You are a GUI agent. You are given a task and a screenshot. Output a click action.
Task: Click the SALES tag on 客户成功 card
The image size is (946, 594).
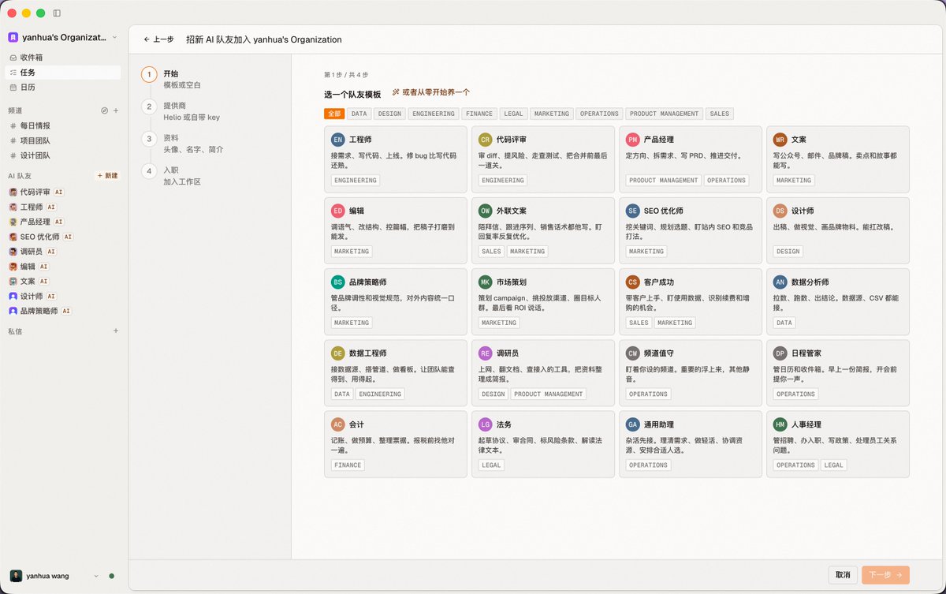coord(639,323)
